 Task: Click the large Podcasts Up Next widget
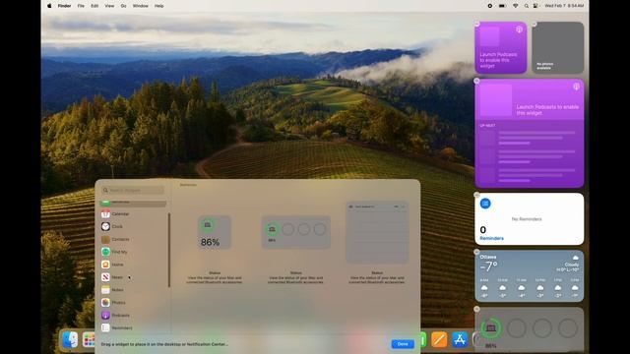click(x=530, y=134)
